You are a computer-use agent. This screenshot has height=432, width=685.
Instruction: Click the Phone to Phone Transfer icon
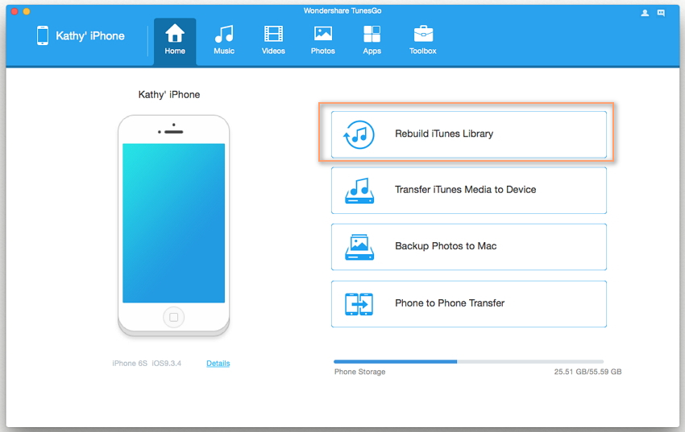click(359, 304)
